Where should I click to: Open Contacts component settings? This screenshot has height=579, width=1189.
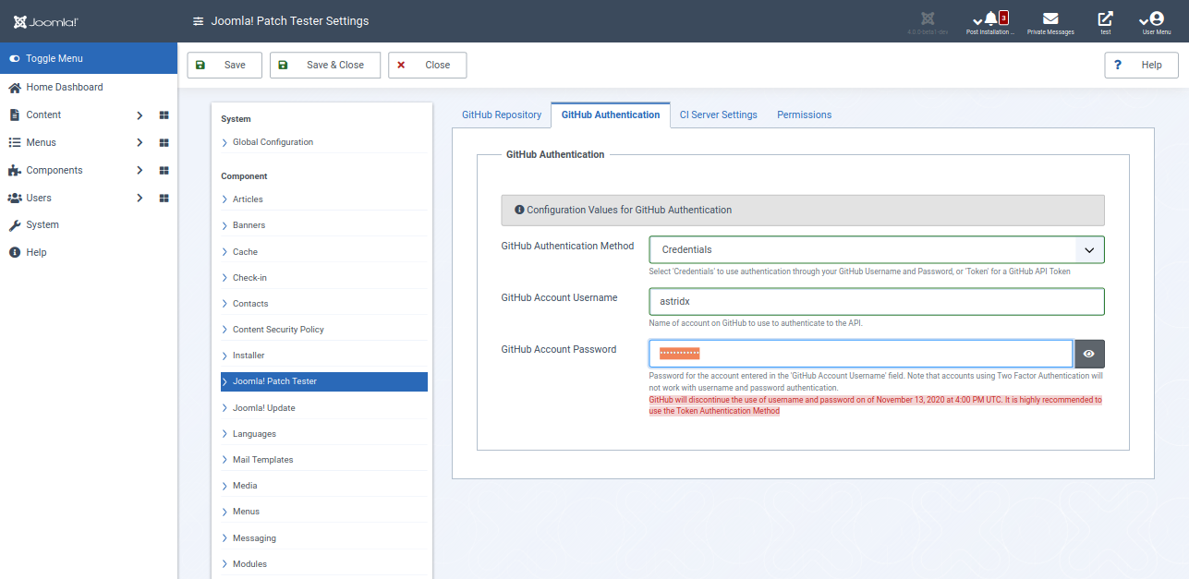tap(324, 303)
